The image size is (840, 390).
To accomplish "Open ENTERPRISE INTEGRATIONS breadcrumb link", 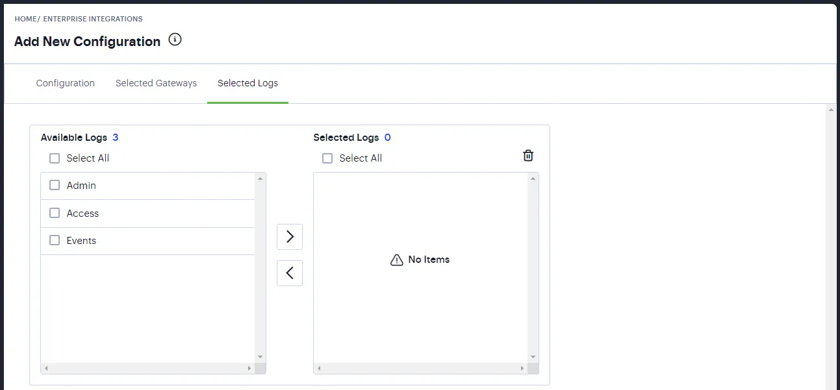I will pyautogui.click(x=93, y=19).
